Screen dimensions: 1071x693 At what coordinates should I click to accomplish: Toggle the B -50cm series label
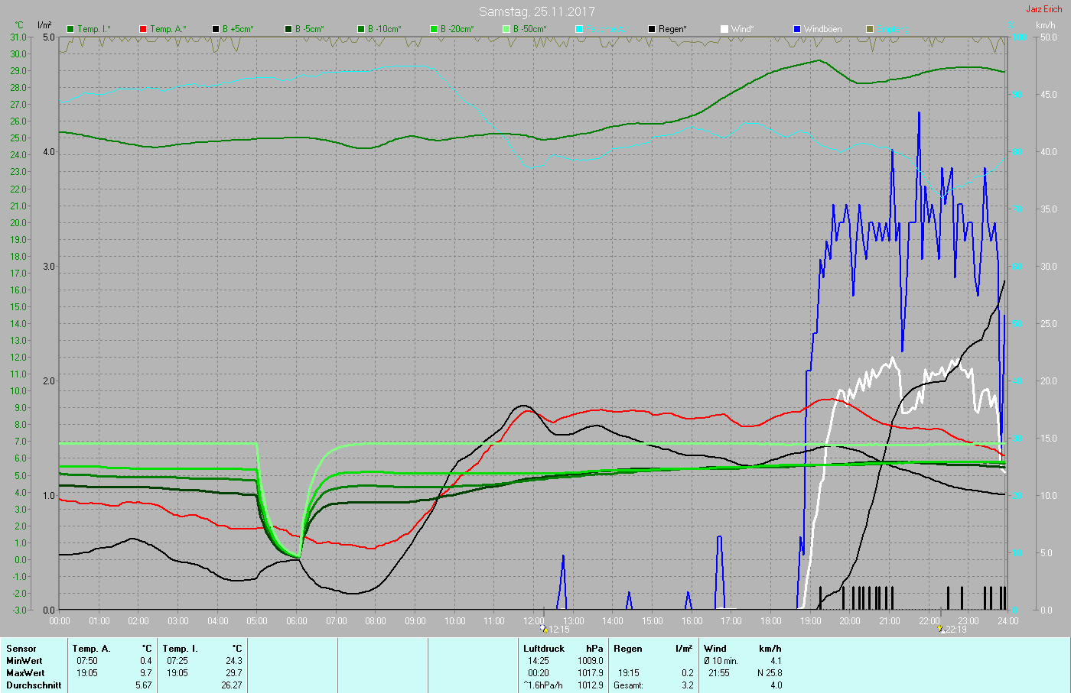(529, 29)
